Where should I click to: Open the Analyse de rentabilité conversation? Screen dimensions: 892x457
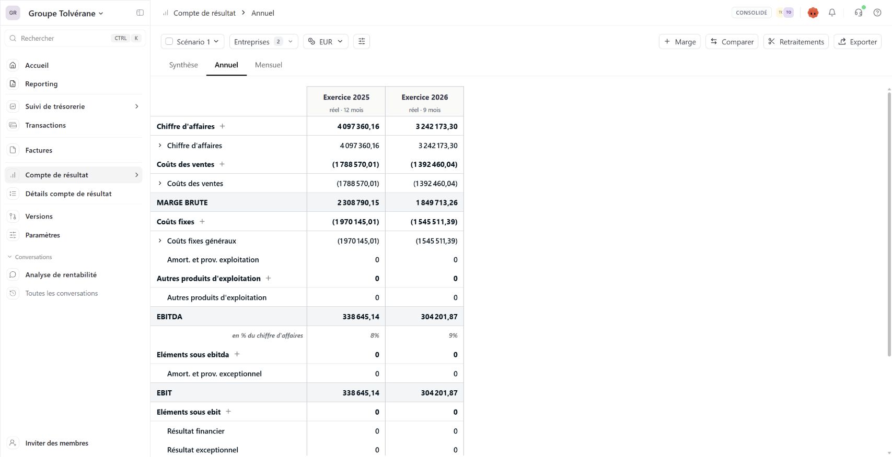[74, 275]
